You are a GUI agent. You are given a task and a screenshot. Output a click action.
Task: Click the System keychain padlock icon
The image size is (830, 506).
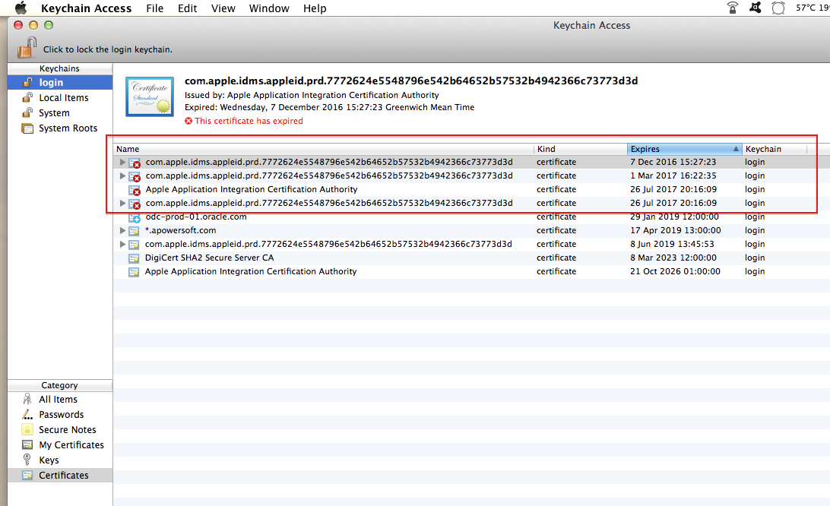pos(27,113)
